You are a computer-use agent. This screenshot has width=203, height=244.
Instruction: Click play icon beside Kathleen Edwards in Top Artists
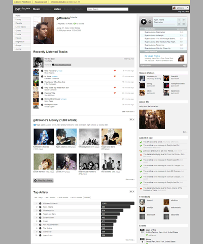[x=40, y=203]
